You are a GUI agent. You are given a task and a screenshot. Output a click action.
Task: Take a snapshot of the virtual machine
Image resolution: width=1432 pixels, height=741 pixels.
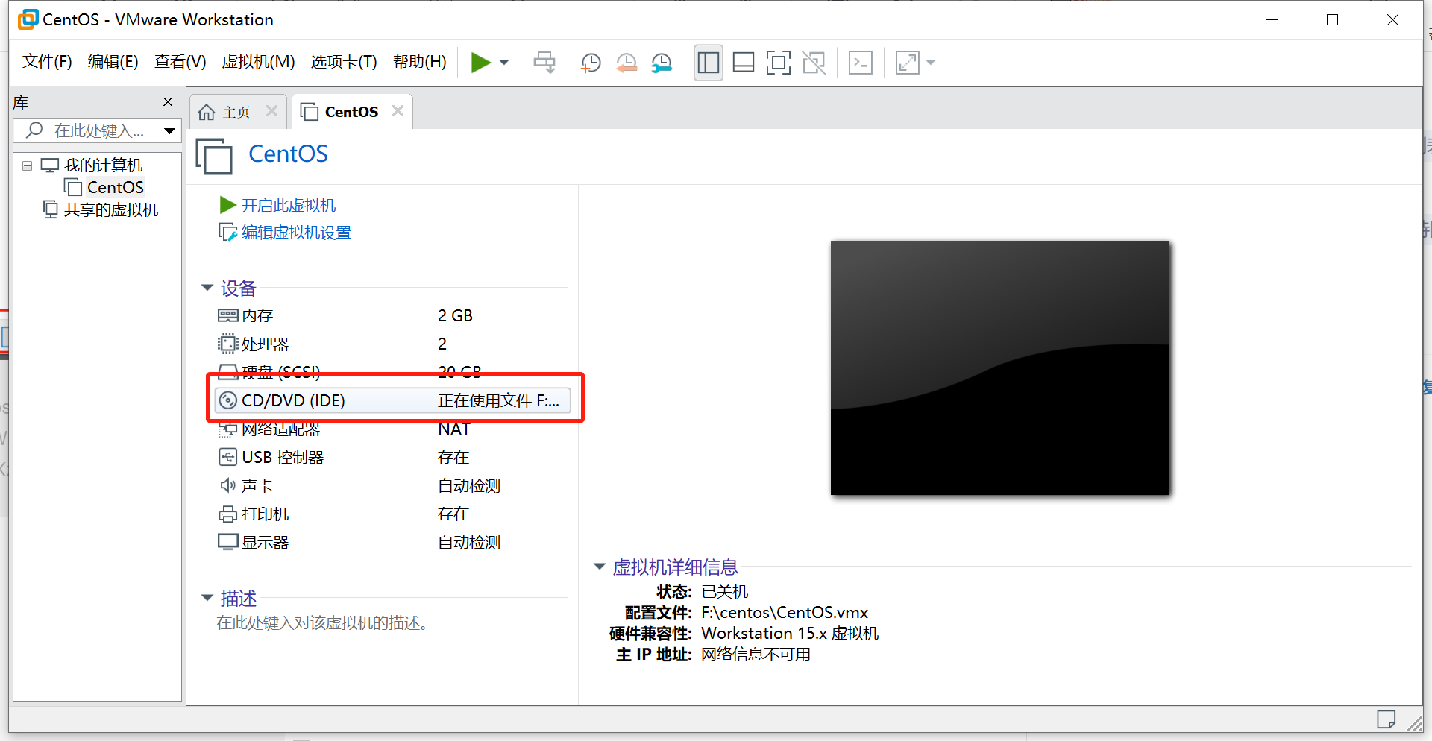(590, 63)
